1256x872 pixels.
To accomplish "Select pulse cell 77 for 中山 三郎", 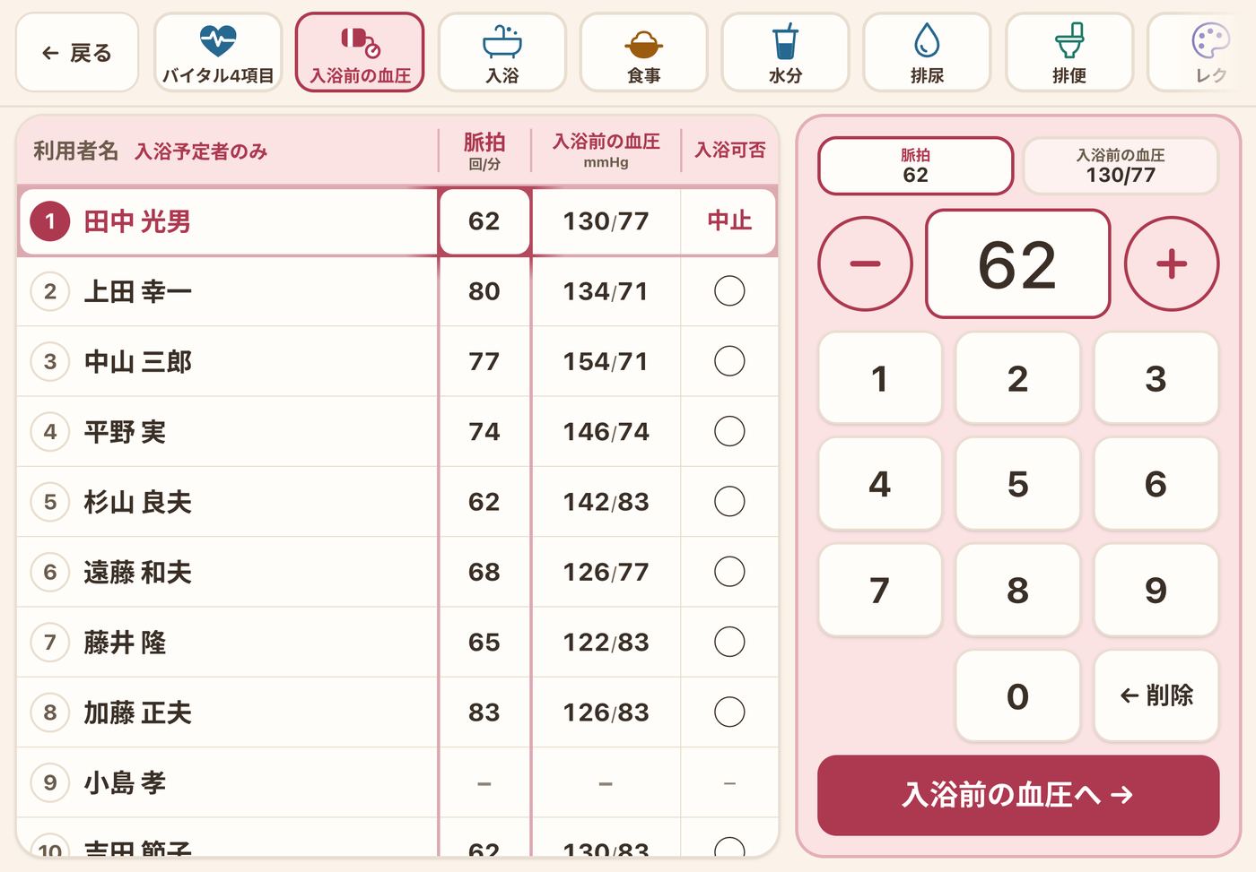I will point(484,361).
